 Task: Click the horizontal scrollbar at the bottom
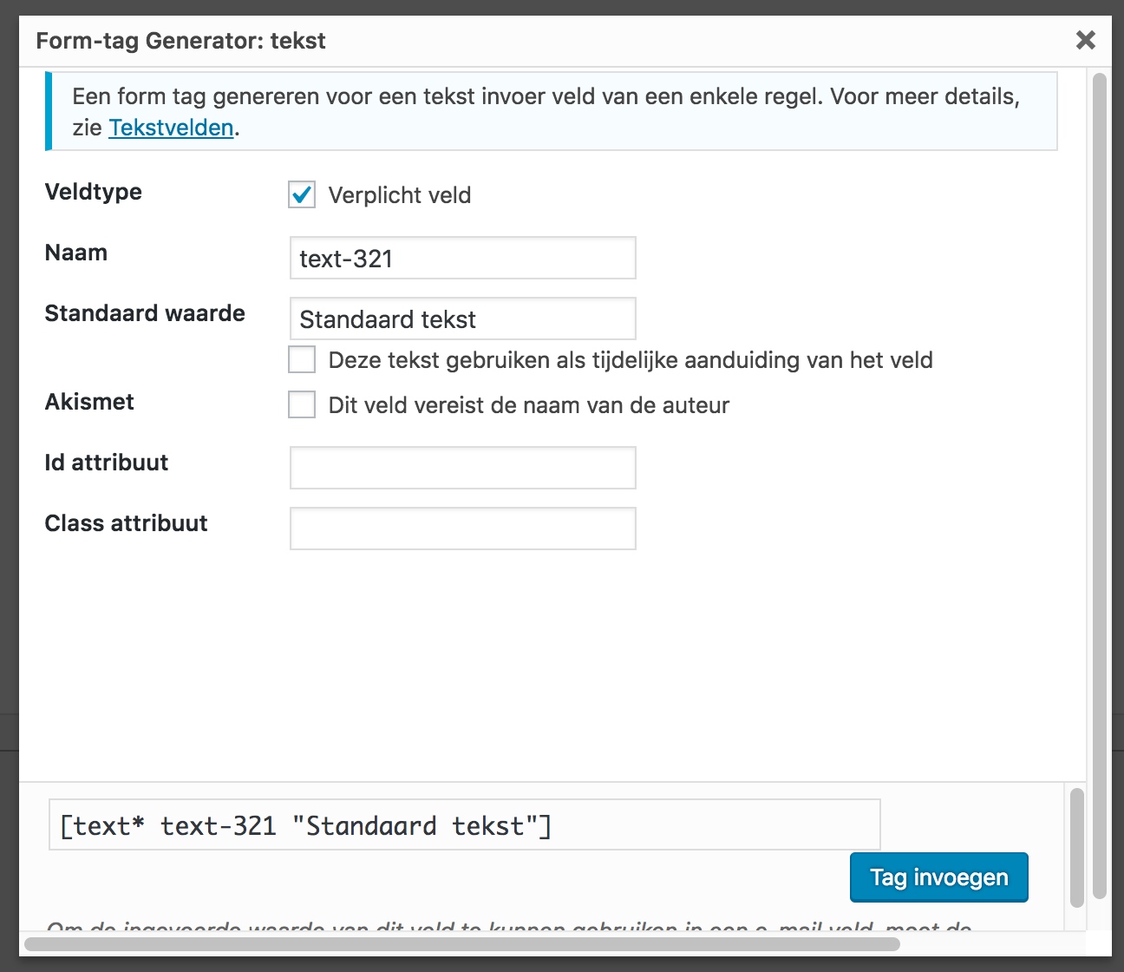pos(461,943)
